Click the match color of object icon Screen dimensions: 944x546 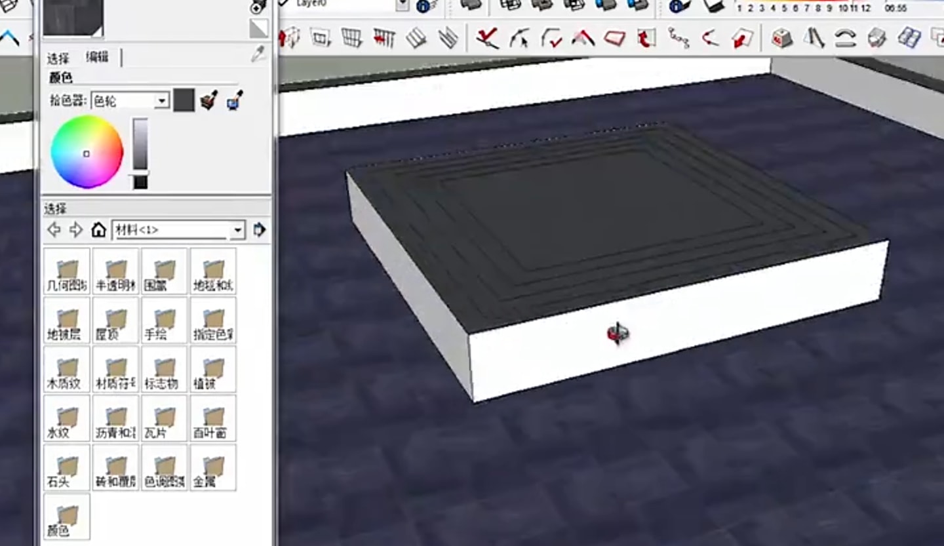coord(208,100)
